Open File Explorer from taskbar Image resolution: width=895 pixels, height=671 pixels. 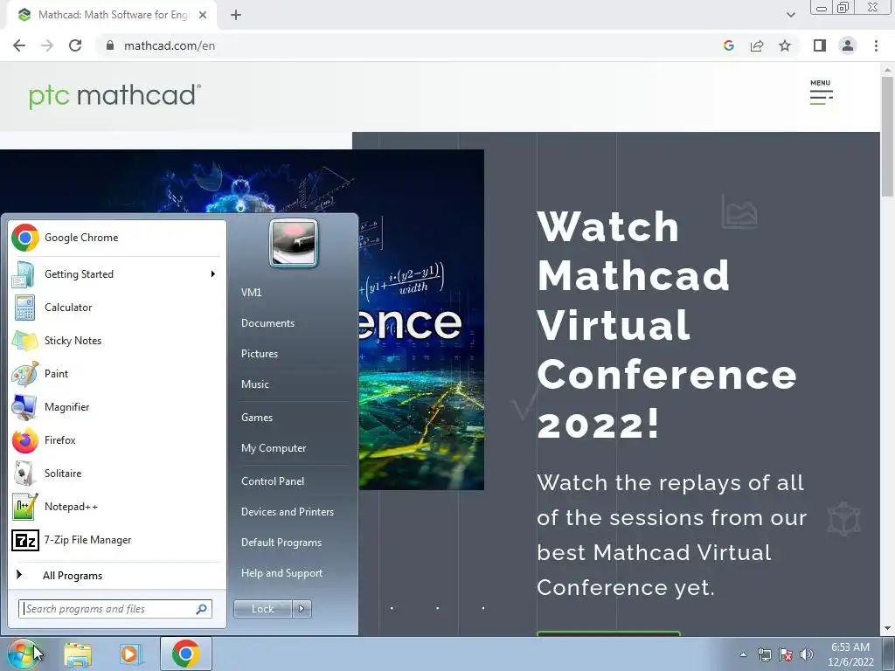[78, 654]
